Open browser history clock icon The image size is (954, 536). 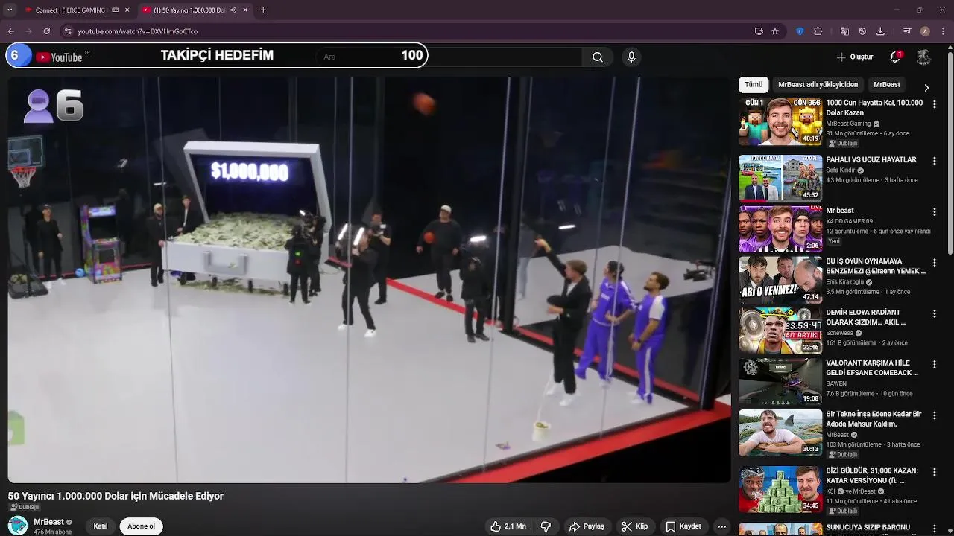[x=862, y=31]
